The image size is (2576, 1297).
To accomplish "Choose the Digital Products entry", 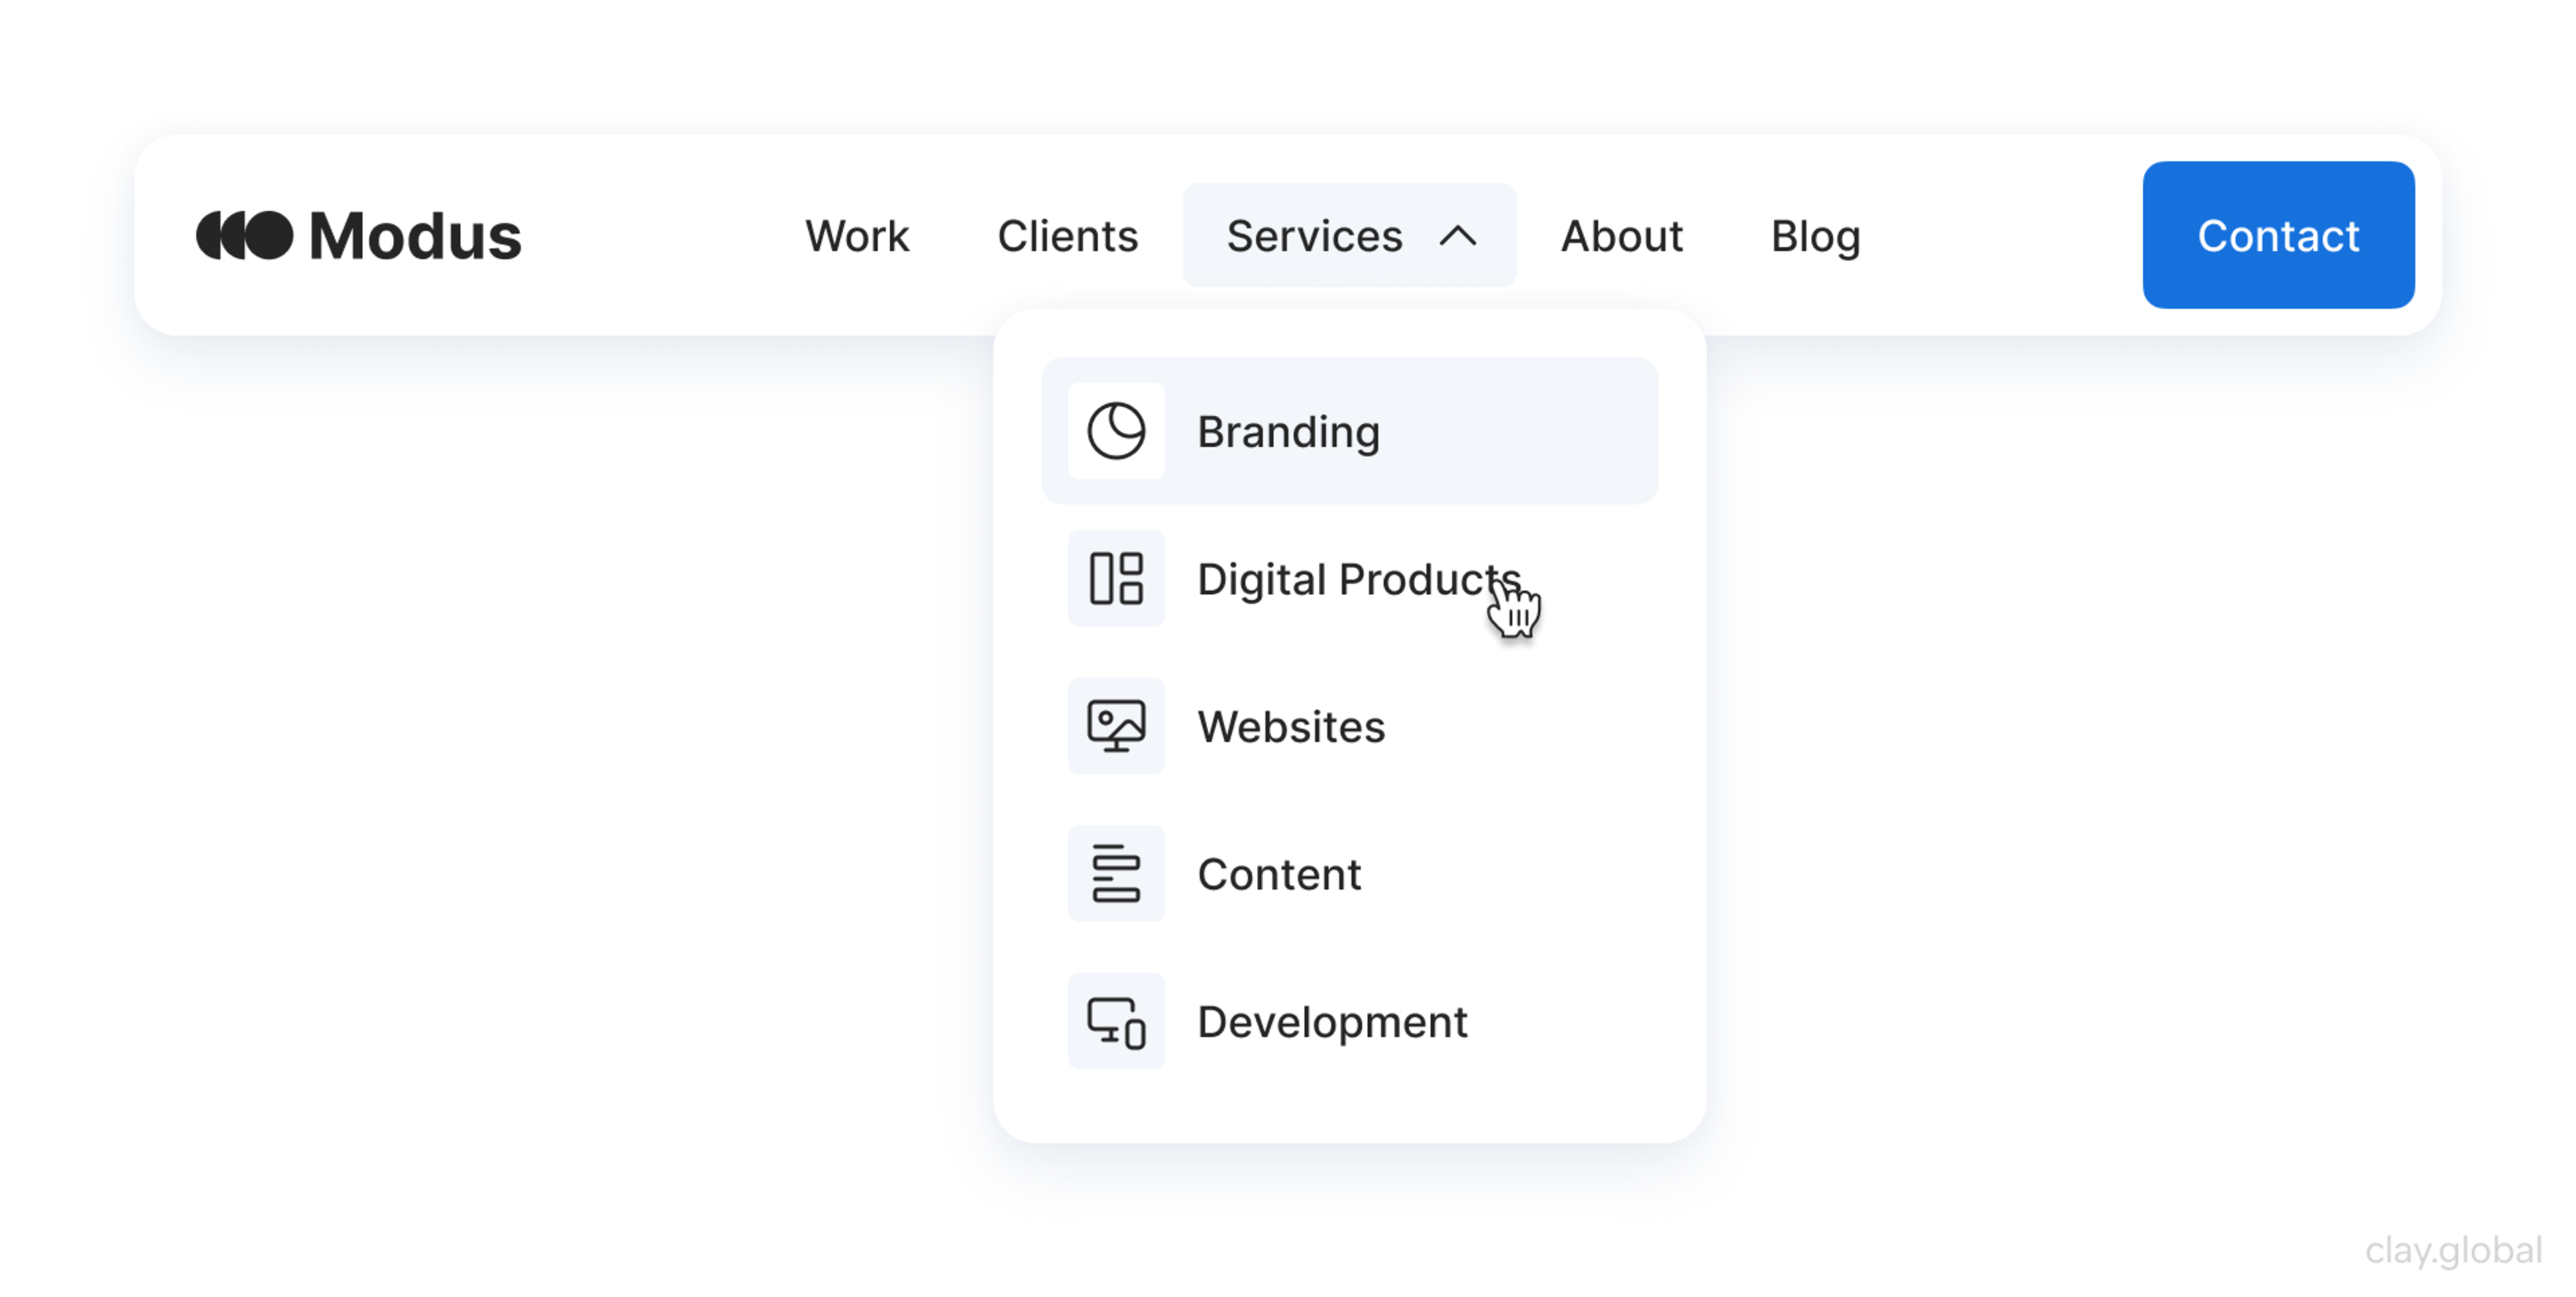I will coord(1349,578).
